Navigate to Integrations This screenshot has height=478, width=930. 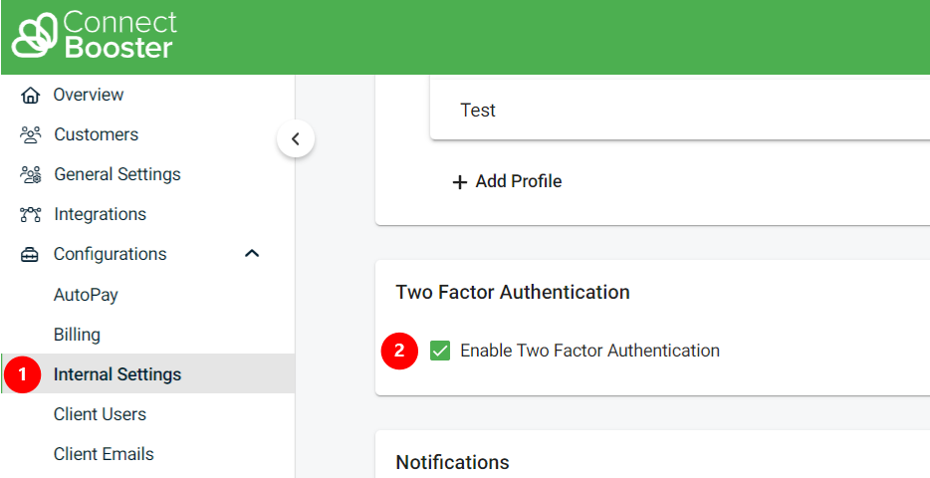[x=100, y=214]
